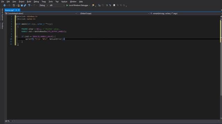Click the icon right of Local Windows Debugger
The width and height of the screenshot is (222, 124).
point(93,6)
